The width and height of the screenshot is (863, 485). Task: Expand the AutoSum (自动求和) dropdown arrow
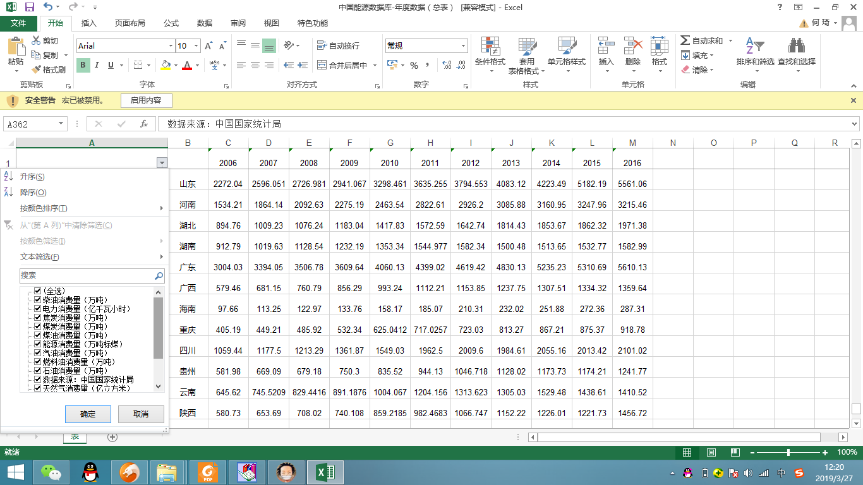point(730,41)
